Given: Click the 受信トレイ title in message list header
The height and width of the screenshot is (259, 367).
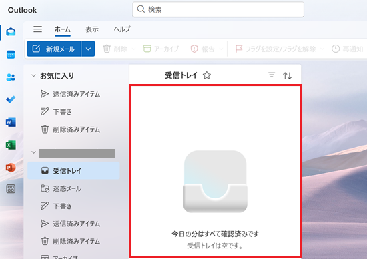Looking at the screenshot, I should 181,75.
